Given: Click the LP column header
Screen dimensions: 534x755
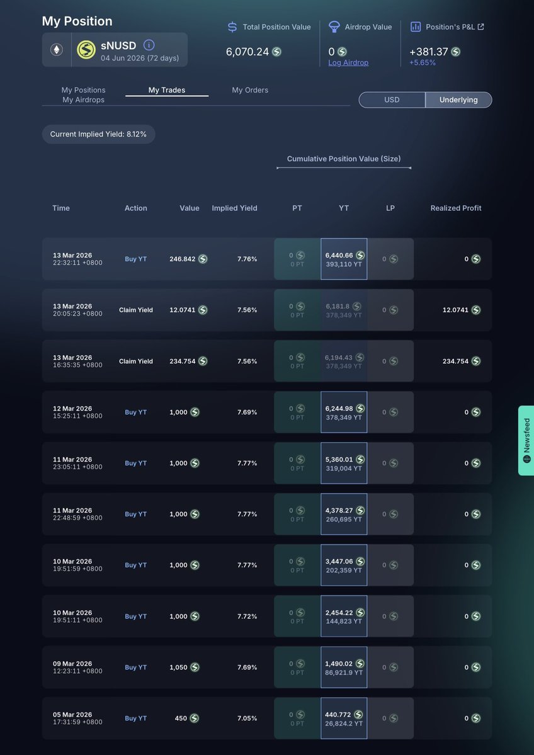Looking at the screenshot, I should [x=390, y=208].
